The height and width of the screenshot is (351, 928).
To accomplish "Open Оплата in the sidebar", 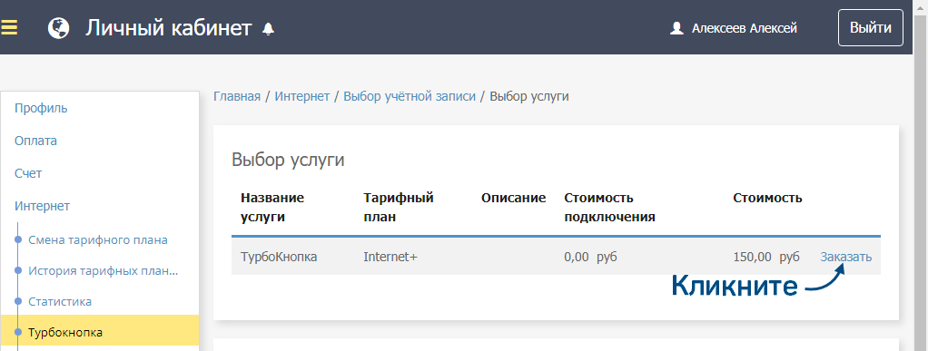I will 35,141.
